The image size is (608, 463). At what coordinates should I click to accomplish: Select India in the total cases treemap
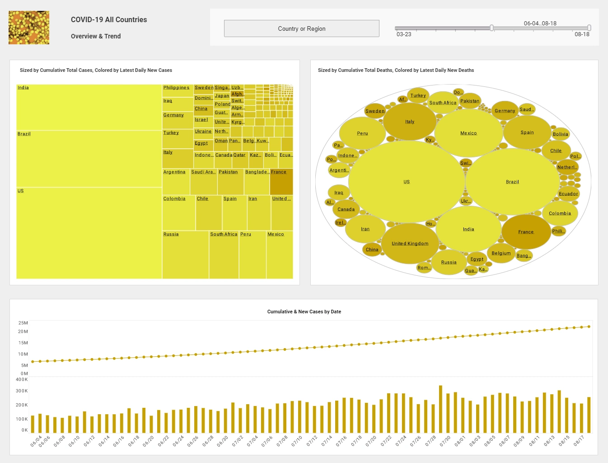pos(88,106)
